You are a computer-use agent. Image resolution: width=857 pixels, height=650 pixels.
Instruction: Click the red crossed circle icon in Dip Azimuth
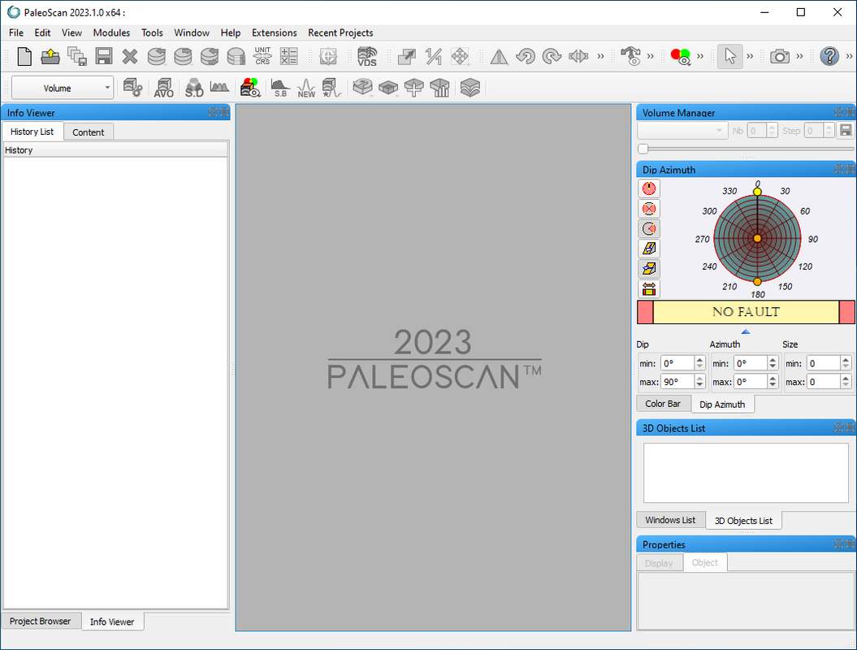pyautogui.click(x=649, y=209)
